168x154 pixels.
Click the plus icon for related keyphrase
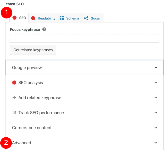(14, 98)
